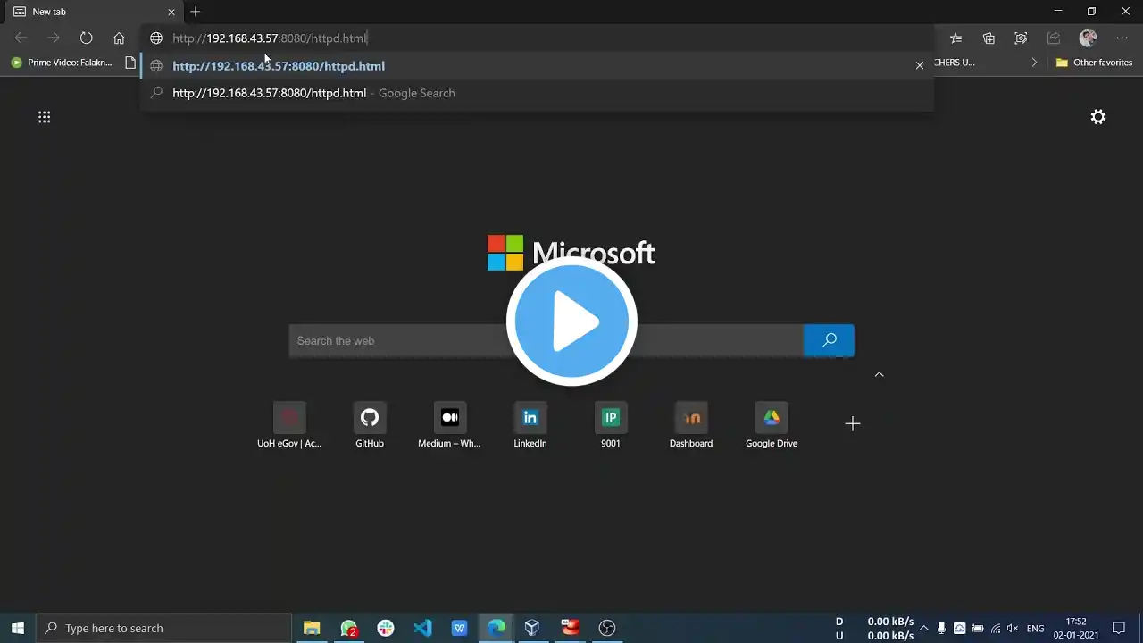1143x643 pixels.
Task: Go to the Home page icon
Action: (x=119, y=38)
